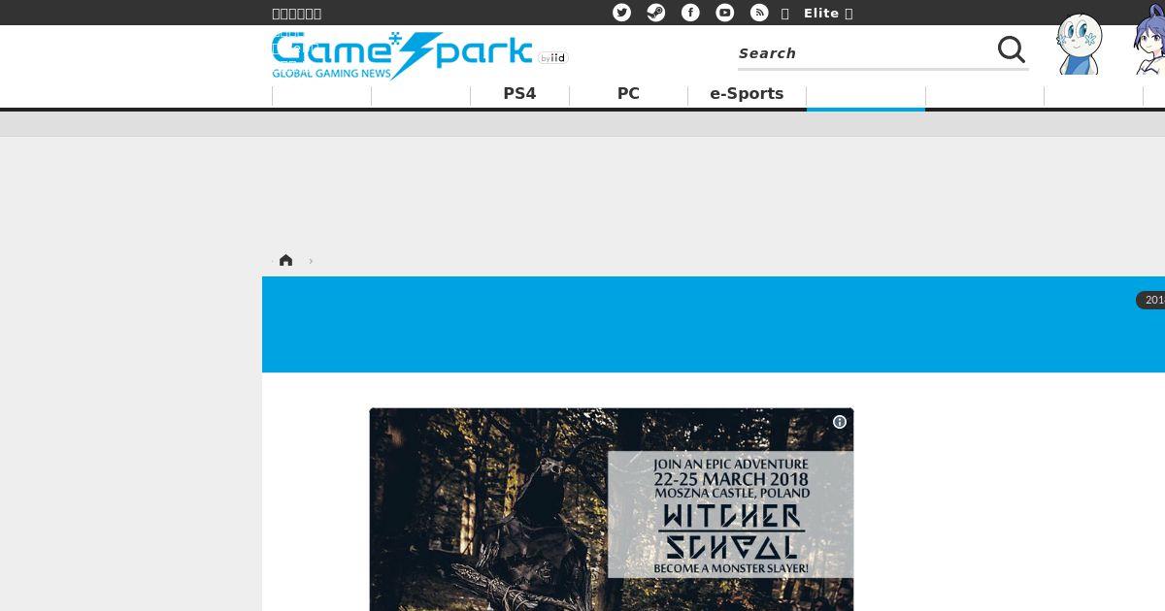The width and height of the screenshot is (1165, 611).
Task: Open the PS4 navigation tab
Action: pyautogui.click(x=519, y=94)
